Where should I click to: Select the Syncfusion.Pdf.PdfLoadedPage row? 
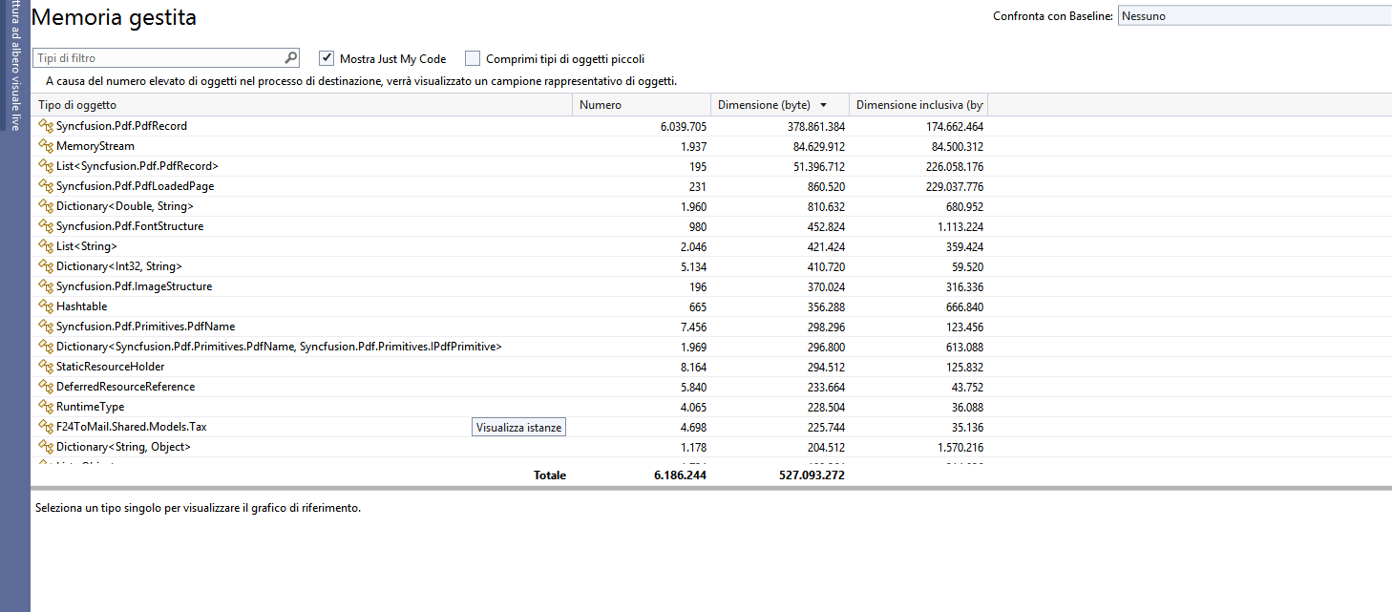tap(135, 186)
